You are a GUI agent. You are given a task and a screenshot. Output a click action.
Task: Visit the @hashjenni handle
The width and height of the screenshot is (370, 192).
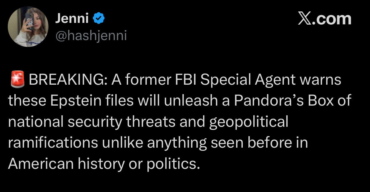click(x=90, y=36)
